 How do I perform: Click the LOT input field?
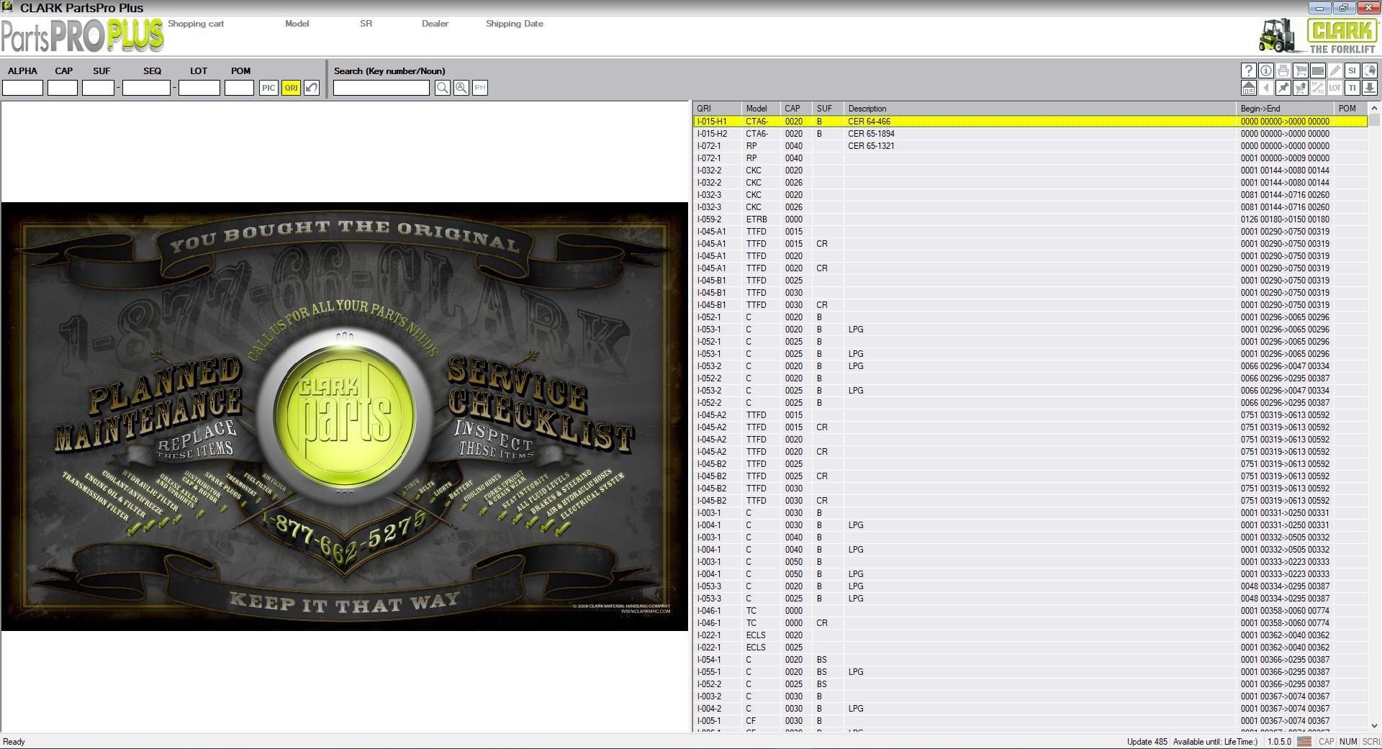[199, 88]
